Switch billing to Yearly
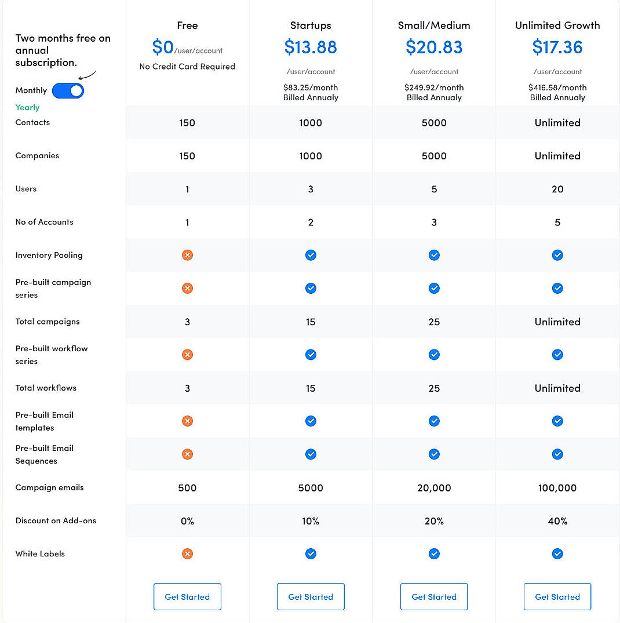The image size is (620, 623). point(27,107)
